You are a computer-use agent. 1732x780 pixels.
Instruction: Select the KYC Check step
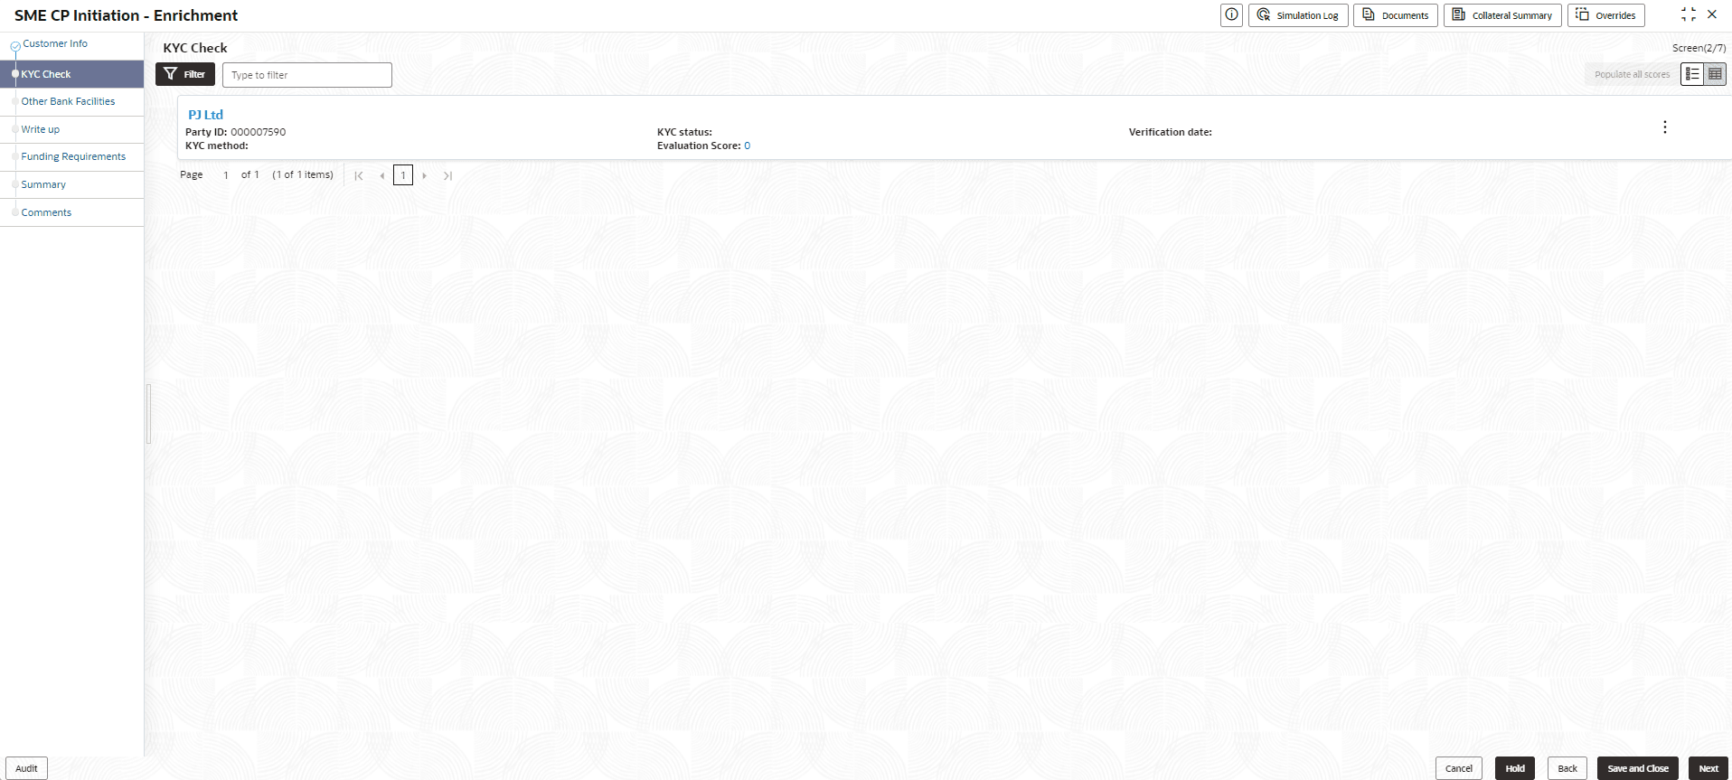tap(71, 74)
